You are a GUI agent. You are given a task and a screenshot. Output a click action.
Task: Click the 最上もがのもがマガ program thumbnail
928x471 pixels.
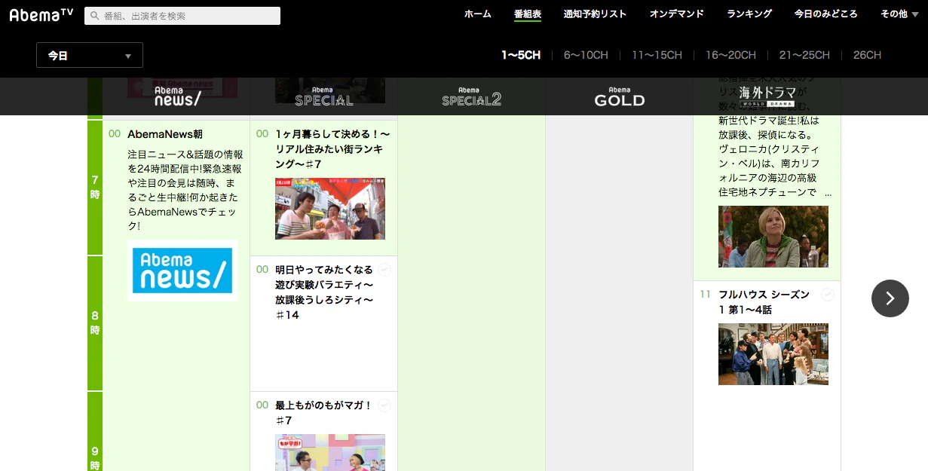point(330,452)
